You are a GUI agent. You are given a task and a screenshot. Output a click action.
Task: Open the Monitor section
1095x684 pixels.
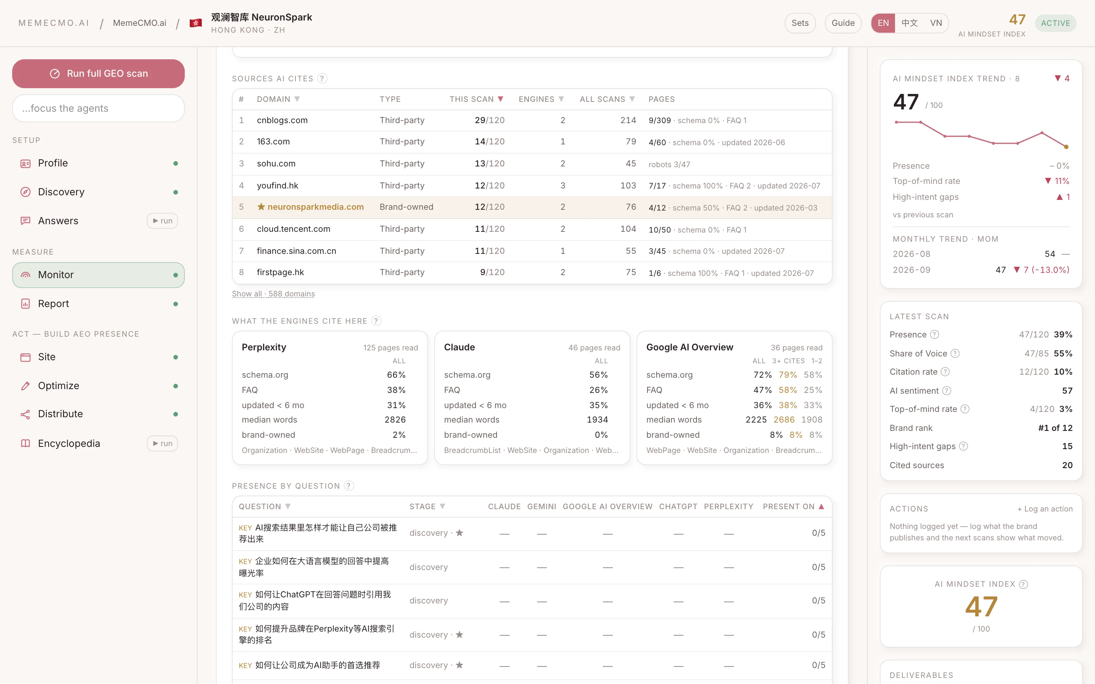click(98, 275)
